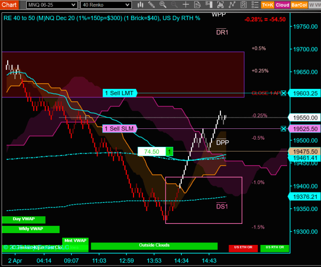Click the 19525.50 stop price tag
321x267 pixels.
305,129
